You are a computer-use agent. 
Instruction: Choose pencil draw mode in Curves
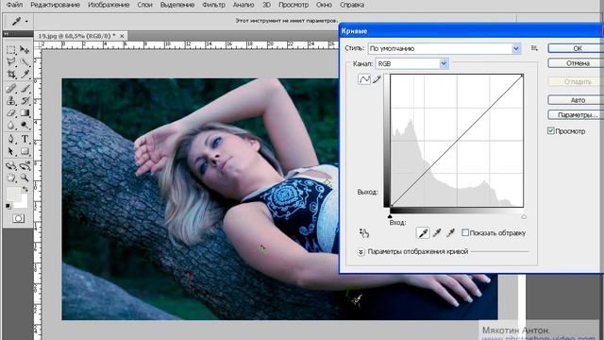tap(377, 79)
